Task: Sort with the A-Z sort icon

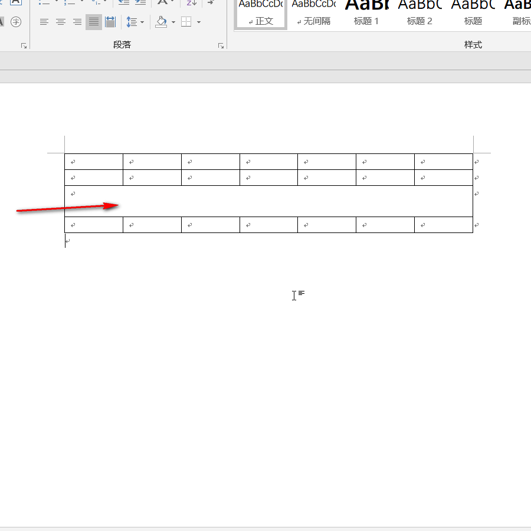Action: click(192, 3)
